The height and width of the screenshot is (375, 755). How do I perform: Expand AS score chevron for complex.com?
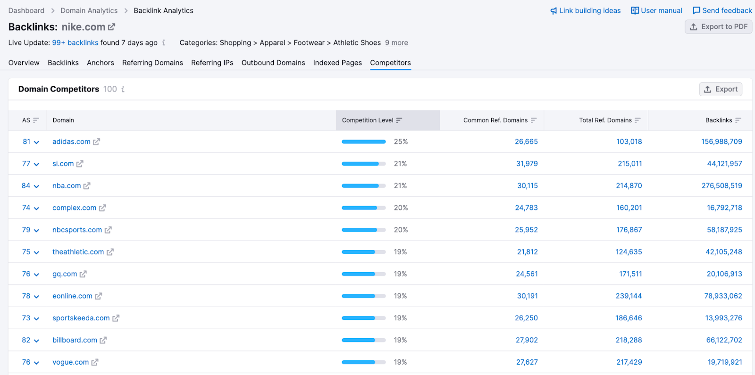coord(36,208)
